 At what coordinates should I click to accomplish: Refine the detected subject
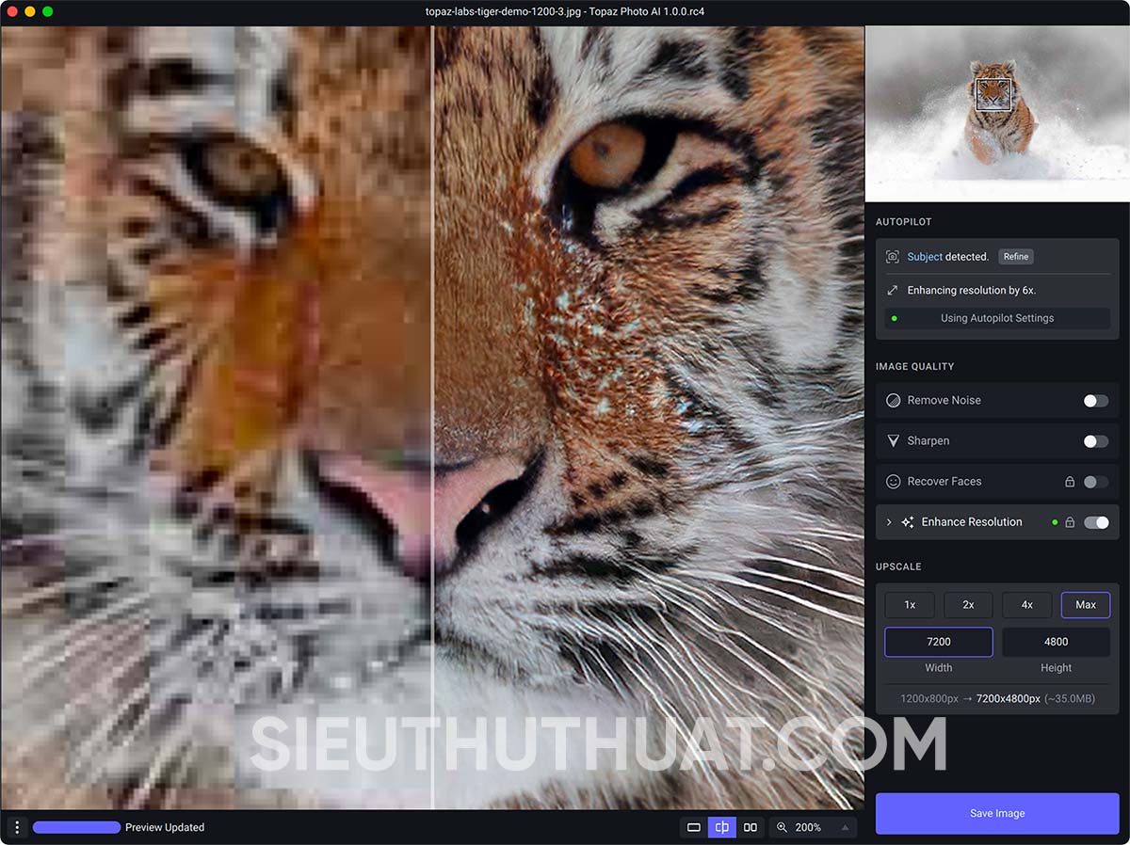tap(1016, 257)
